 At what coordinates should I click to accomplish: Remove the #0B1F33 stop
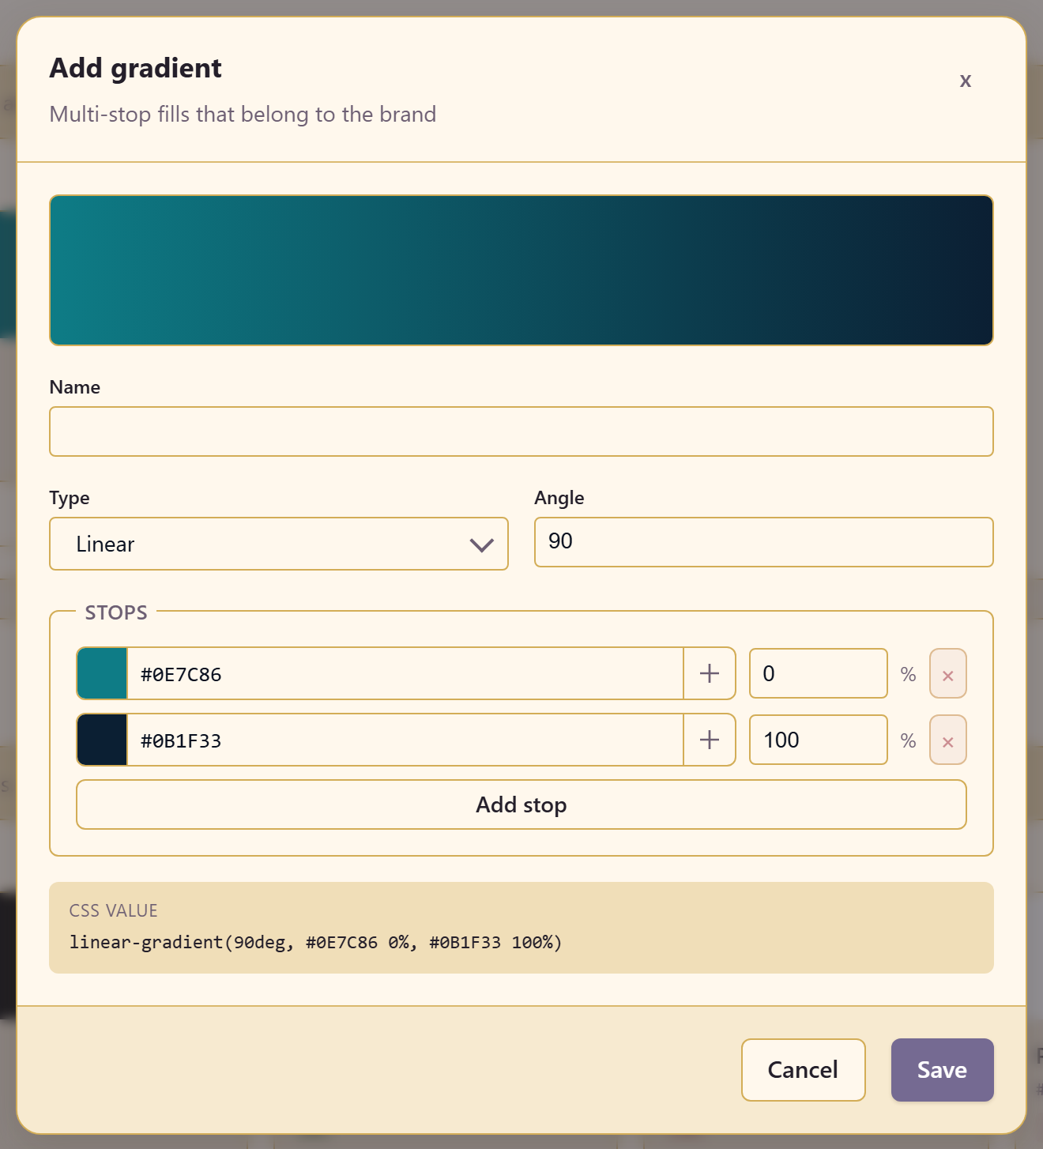948,740
